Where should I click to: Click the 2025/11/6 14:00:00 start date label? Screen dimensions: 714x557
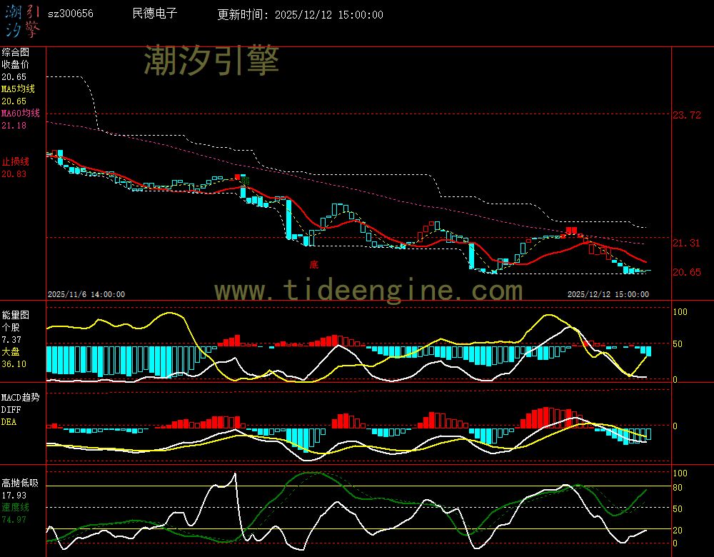(86, 294)
